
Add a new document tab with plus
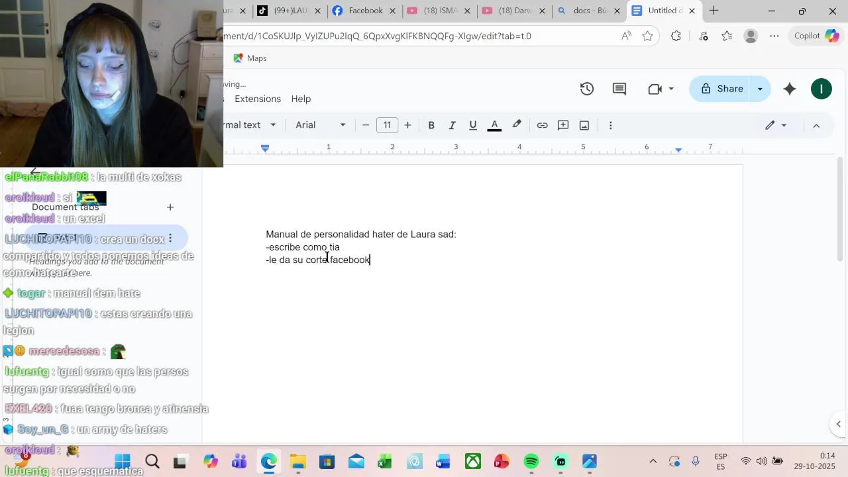click(x=170, y=207)
